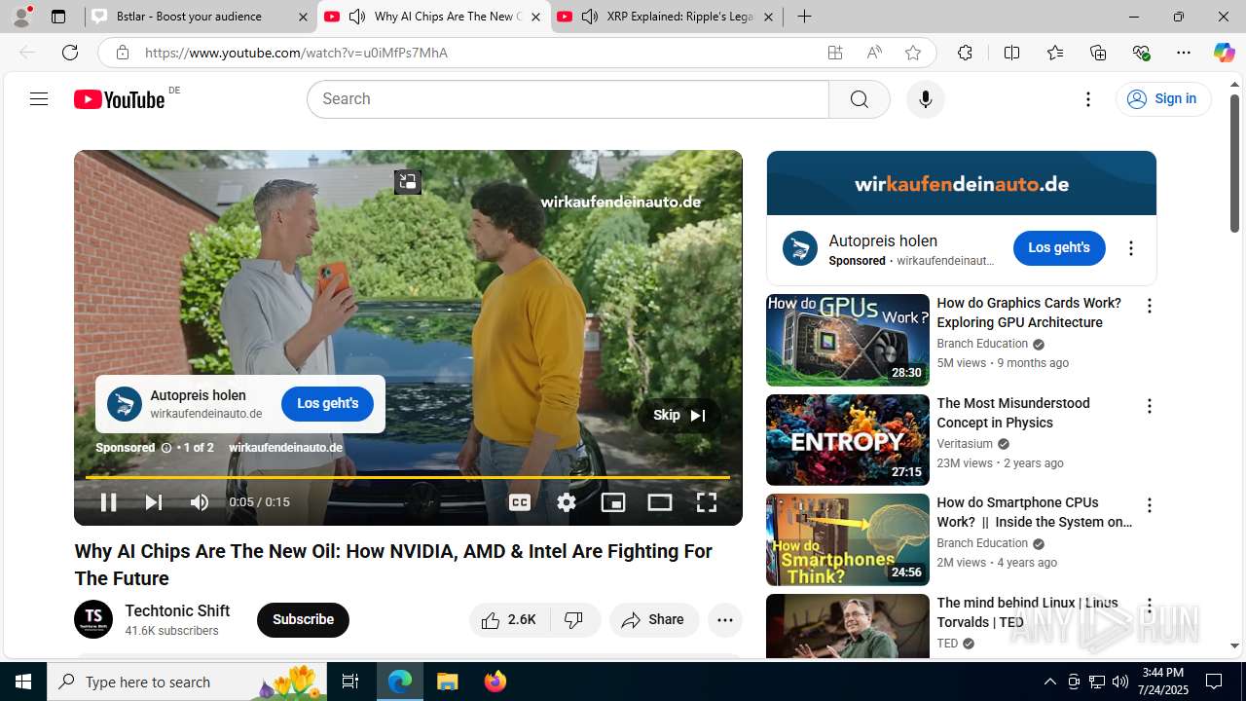Seek on the ad progress bar

[x=408, y=477]
